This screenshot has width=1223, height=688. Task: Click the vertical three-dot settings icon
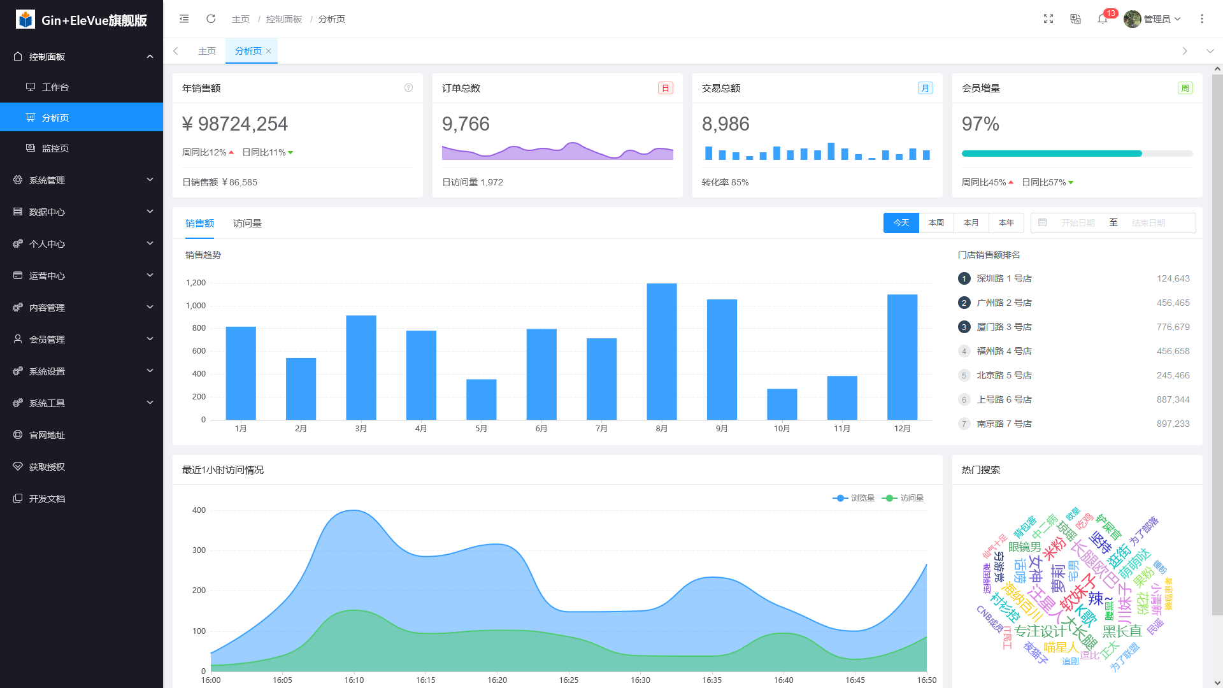click(x=1202, y=19)
